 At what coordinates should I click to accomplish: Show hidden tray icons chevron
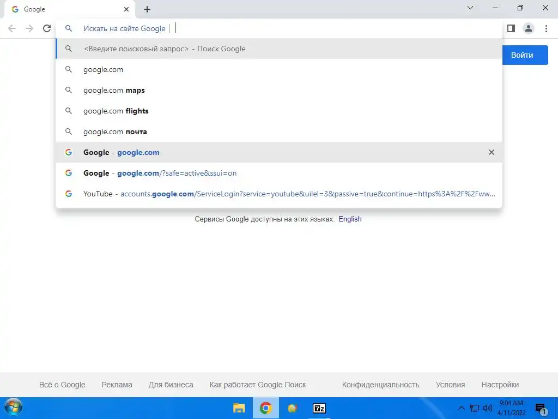pos(461,408)
